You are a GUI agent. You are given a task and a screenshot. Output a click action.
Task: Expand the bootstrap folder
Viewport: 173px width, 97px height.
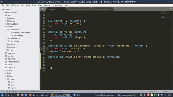point(4,53)
